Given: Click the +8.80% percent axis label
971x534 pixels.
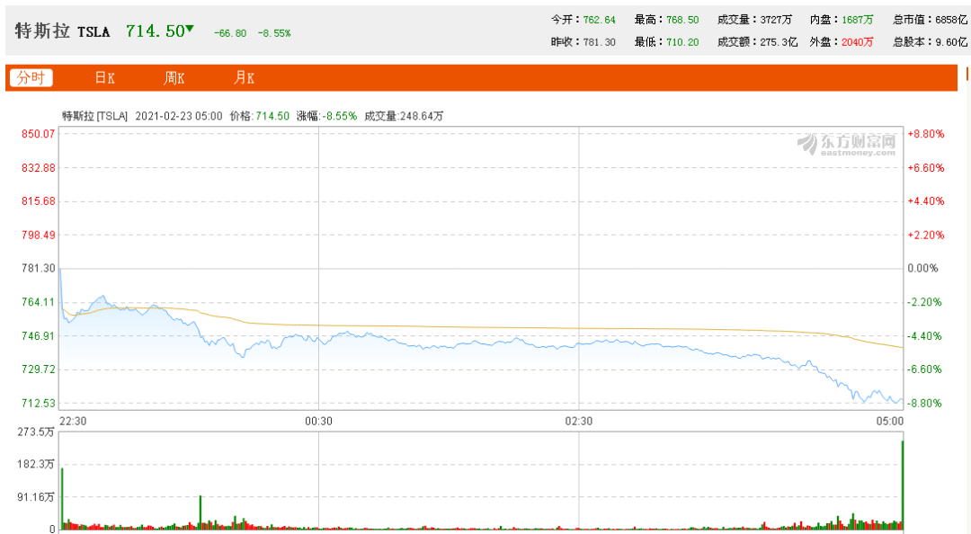Looking at the screenshot, I should point(926,134).
